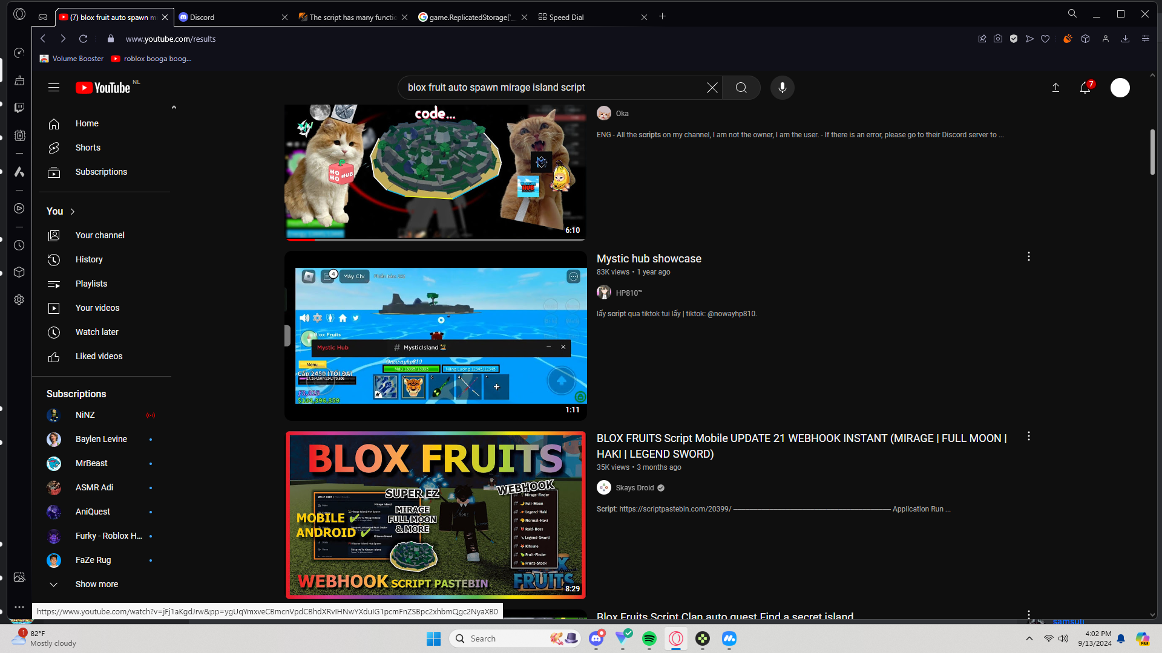Reload the page in browser toolbar
Screen dimensions: 1162x653
(84, 39)
